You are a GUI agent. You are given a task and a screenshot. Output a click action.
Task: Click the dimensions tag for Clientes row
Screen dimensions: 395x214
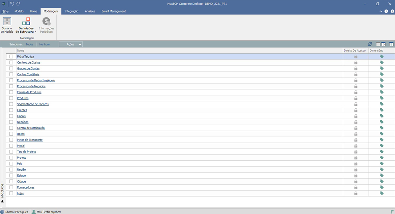point(382,110)
